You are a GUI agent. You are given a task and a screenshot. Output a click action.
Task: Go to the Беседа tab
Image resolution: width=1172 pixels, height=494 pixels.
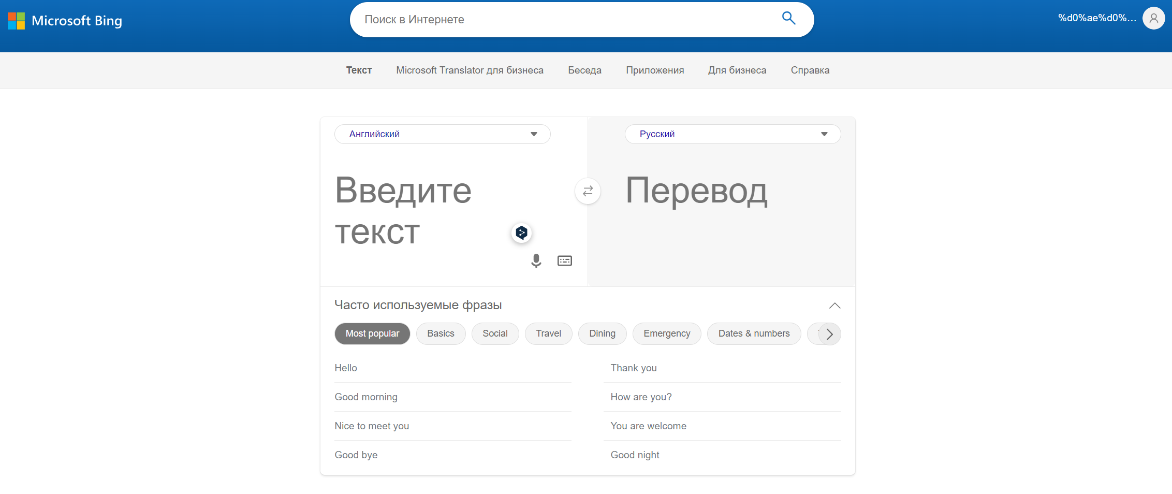pos(585,70)
